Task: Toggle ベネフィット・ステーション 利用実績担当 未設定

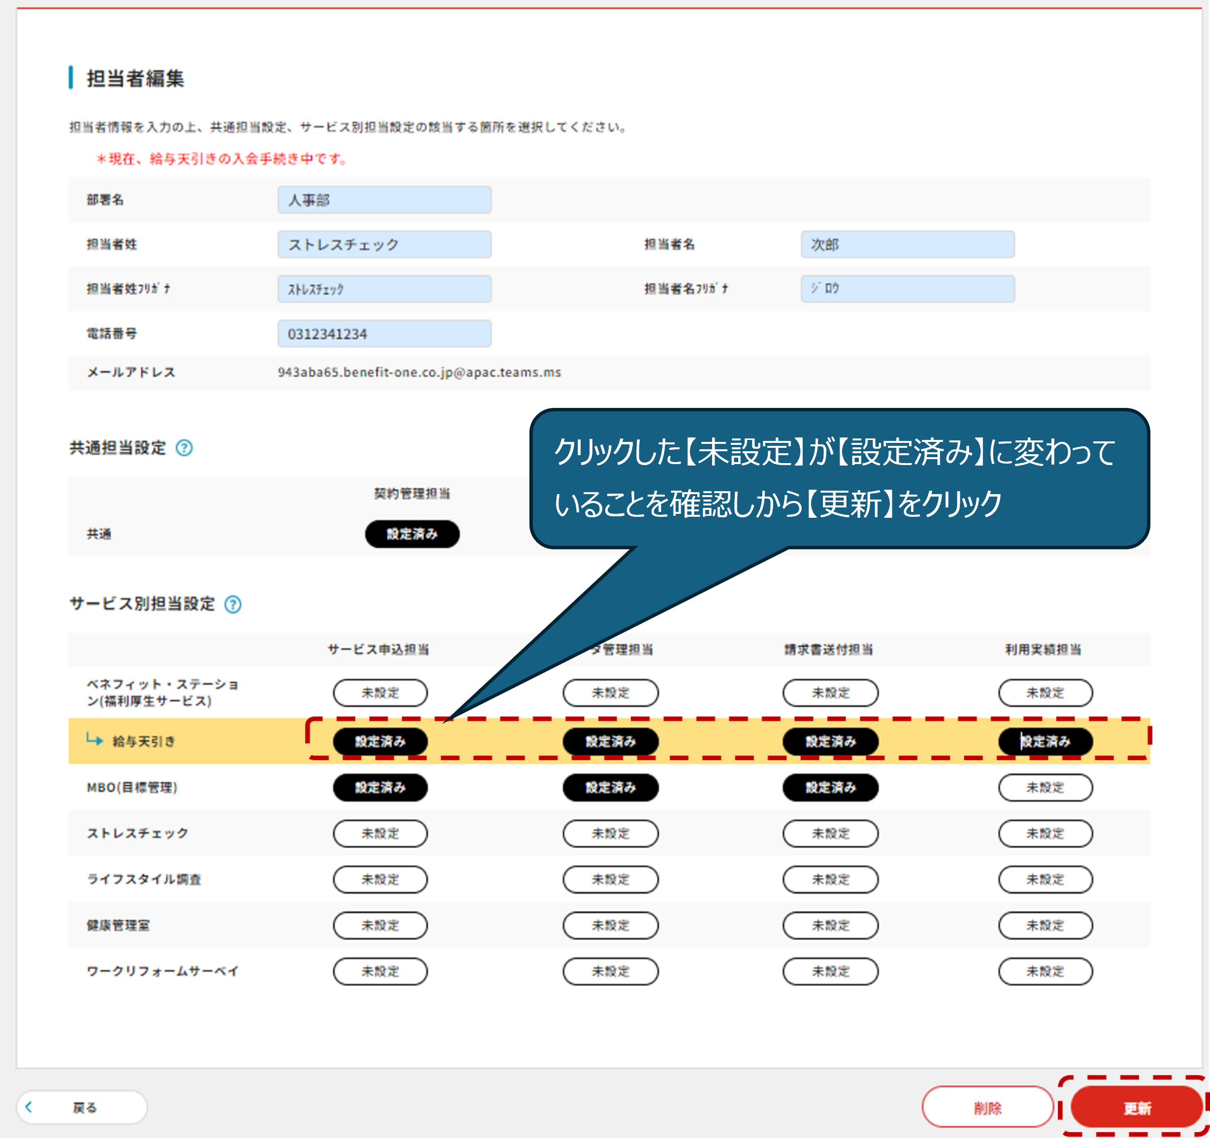Action: 1045,692
